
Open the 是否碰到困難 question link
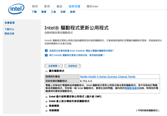click(x=77, y=55)
